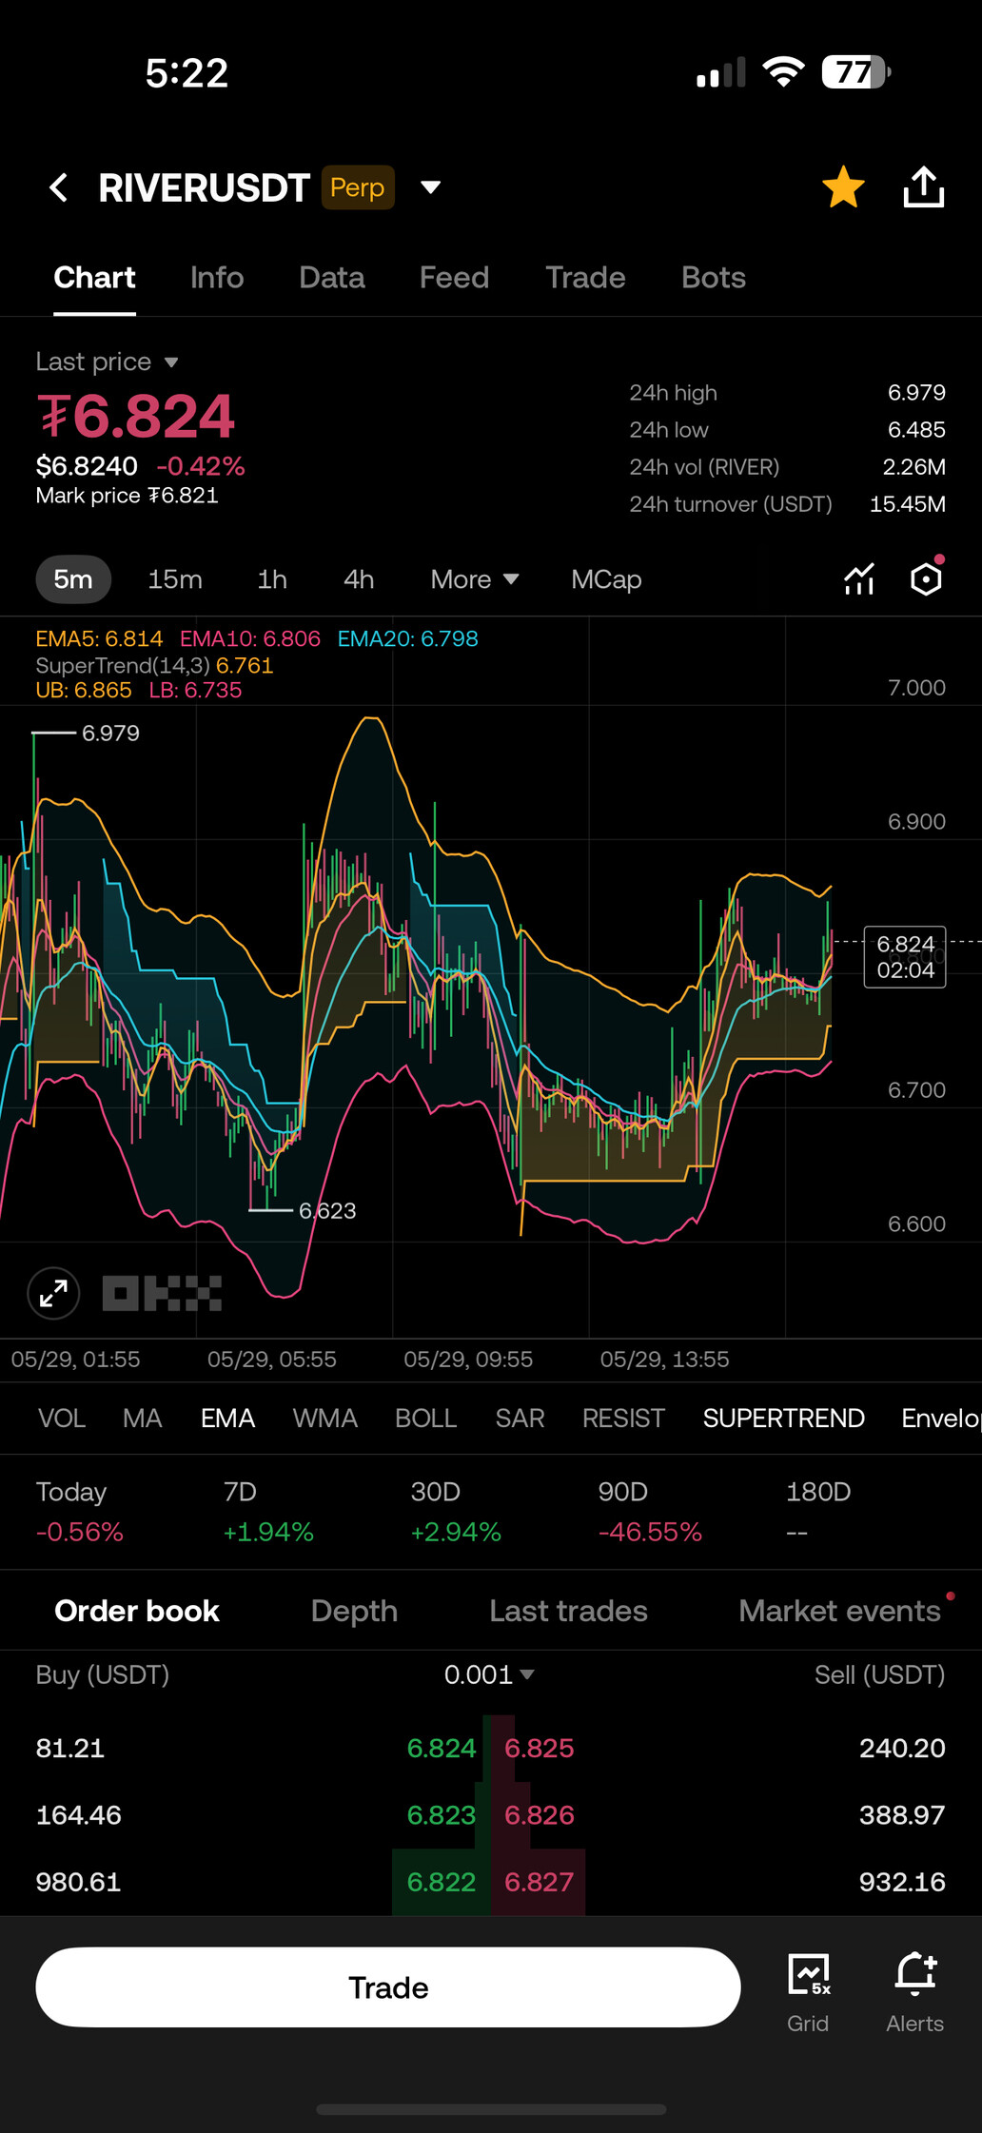Tap the Perp contract badge
982x2133 pixels.
(x=358, y=187)
